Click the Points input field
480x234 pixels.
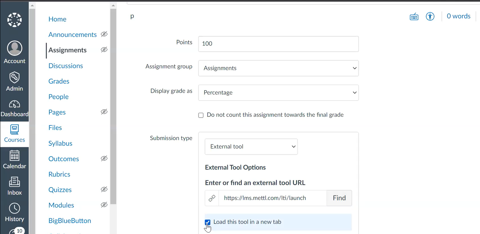click(x=278, y=44)
